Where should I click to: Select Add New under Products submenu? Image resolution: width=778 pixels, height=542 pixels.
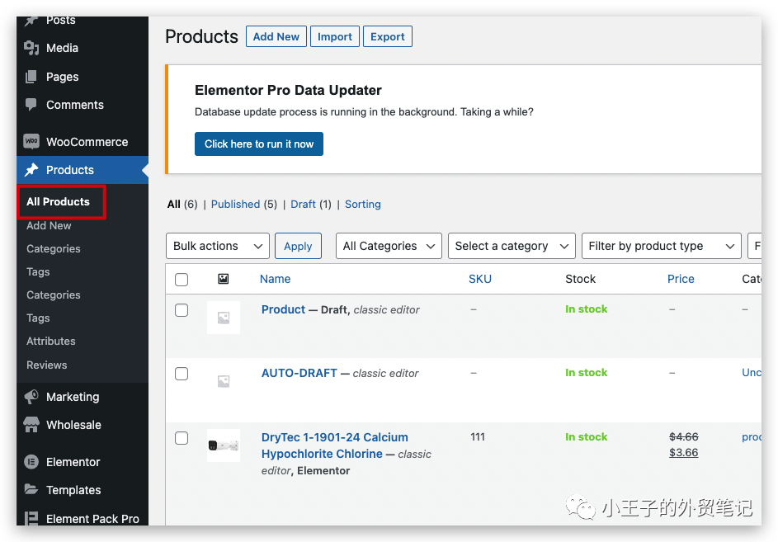tap(49, 225)
